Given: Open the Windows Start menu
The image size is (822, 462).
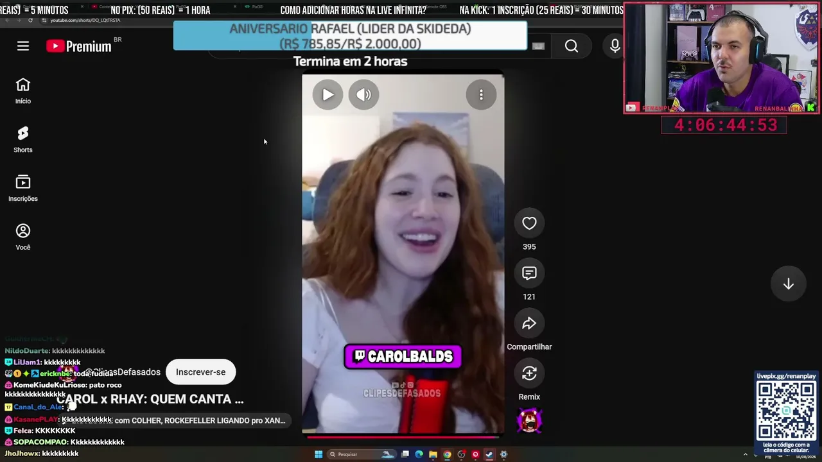Looking at the screenshot, I should (319, 454).
